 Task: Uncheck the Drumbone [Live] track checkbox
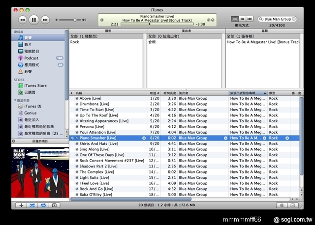77,104
